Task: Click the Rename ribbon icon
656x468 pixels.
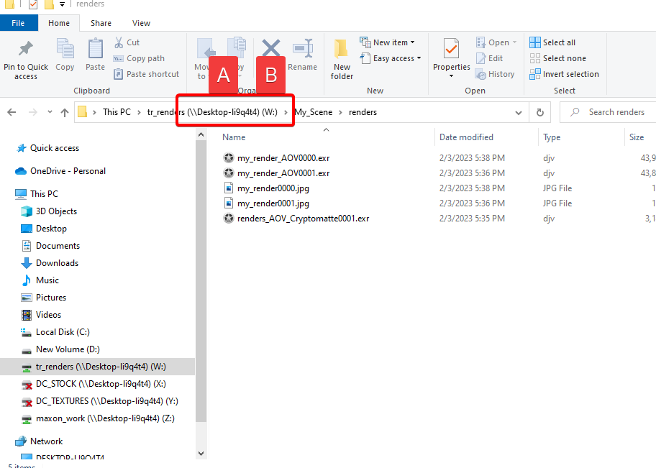Action: (x=302, y=50)
